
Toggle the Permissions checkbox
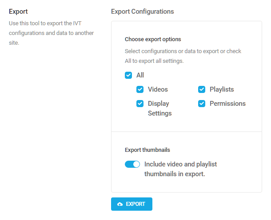[202, 104]
